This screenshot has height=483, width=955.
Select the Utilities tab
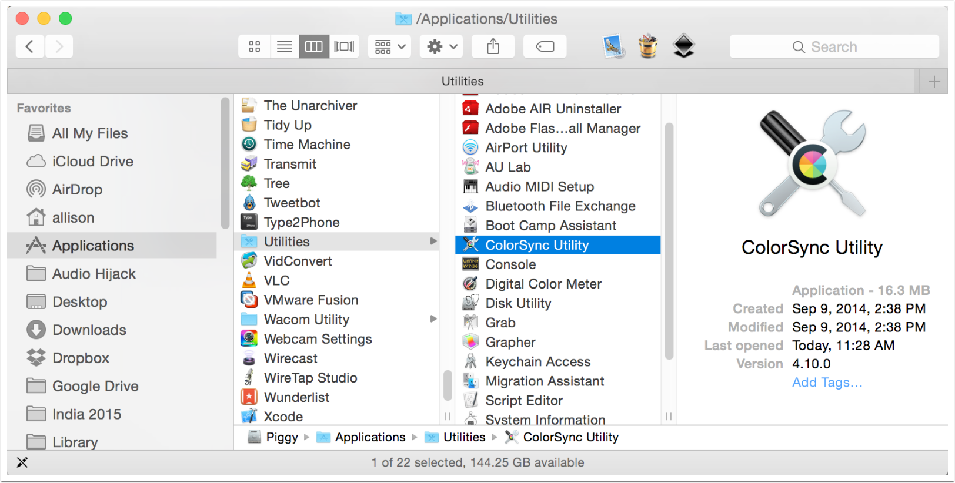pos(462,81)
